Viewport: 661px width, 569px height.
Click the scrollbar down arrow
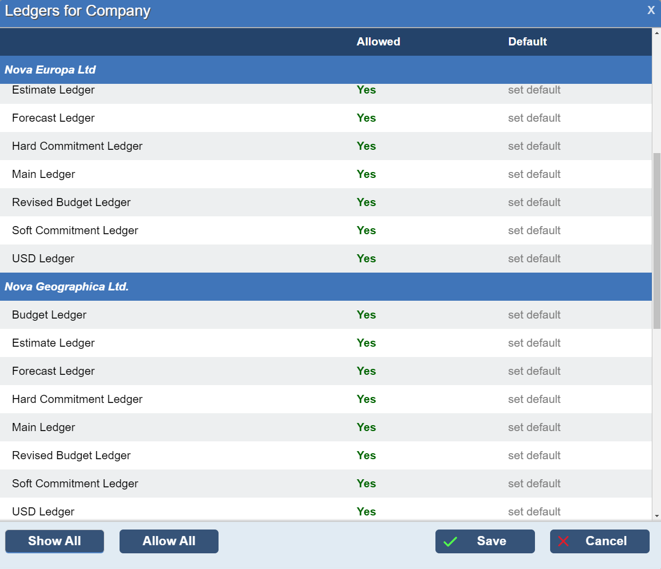657,517
